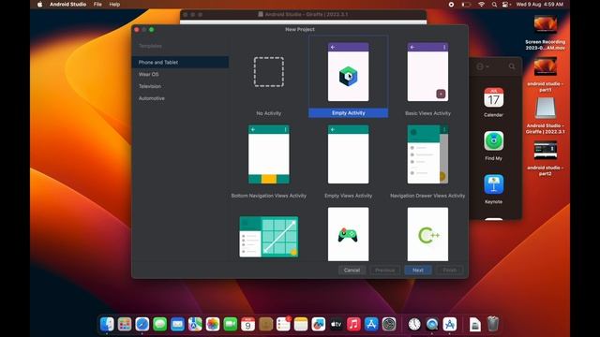600x337 pixels.
Task: Open Calendar from the dock
Action: [247, 324]
